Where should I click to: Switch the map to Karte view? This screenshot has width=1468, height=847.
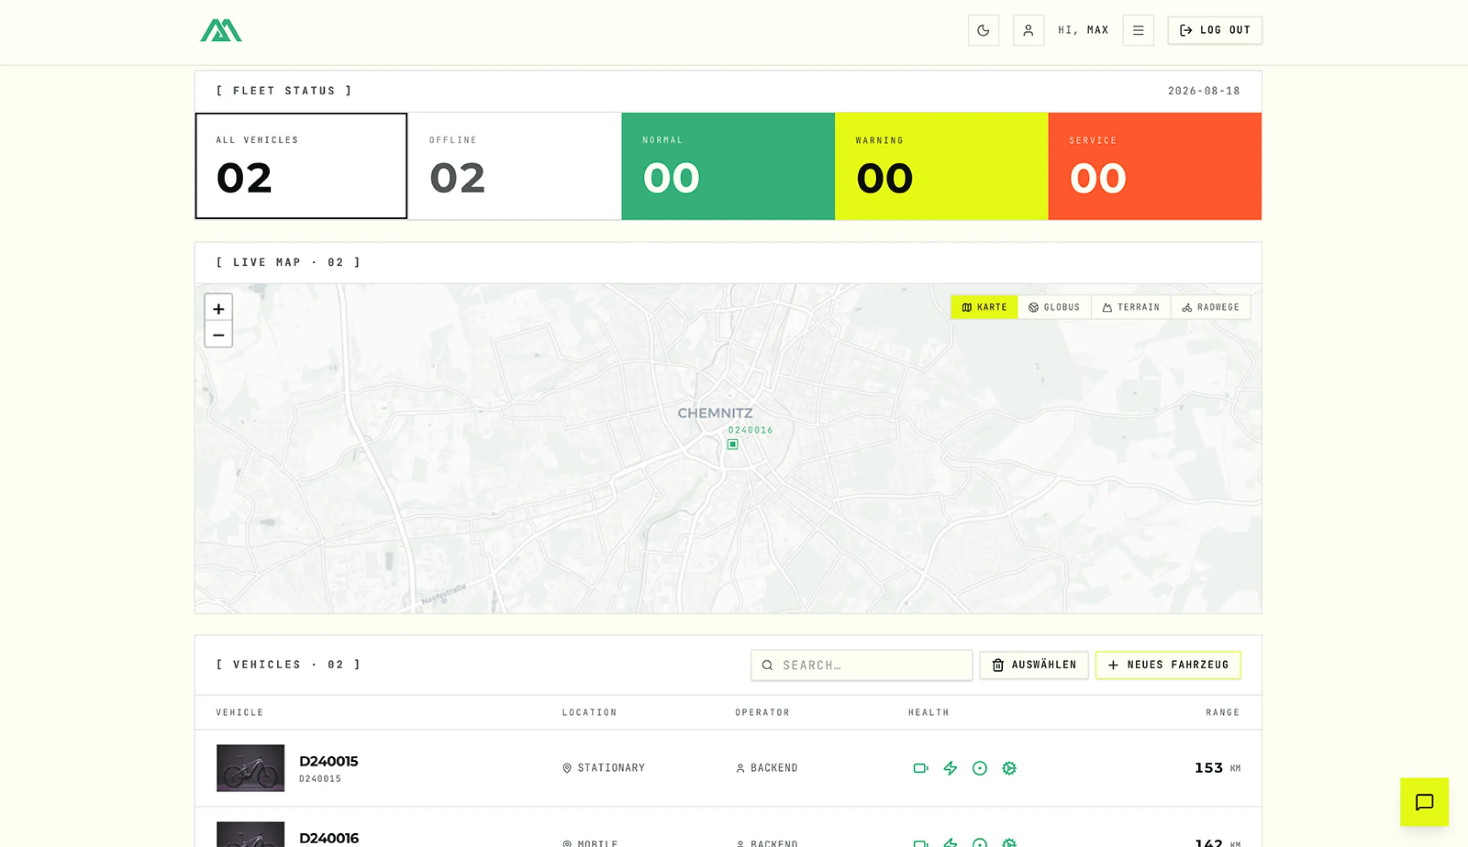click(984, 307)
